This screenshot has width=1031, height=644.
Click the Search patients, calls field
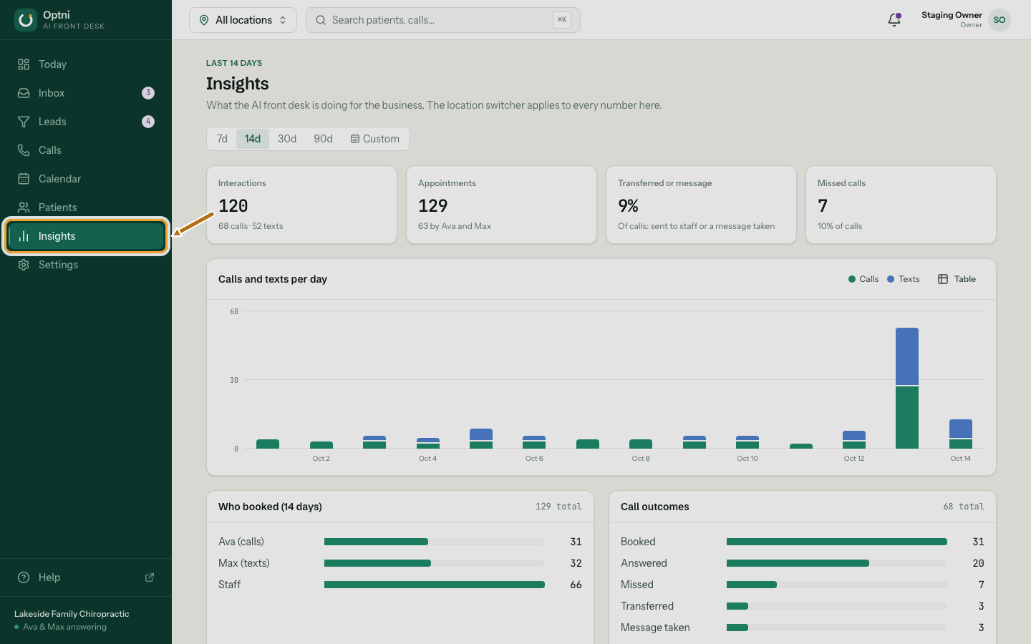[442, 20]
